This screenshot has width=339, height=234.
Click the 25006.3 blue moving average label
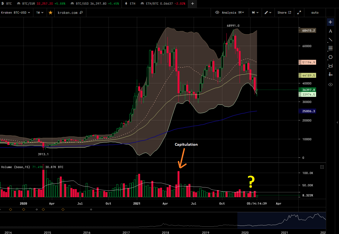(308, 111)
